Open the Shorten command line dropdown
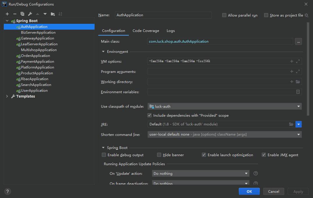Viewport: 313px width, 198px height. tap(224, 134)
